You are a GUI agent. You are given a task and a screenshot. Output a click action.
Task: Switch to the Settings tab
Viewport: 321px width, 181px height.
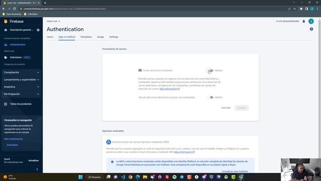coord(114,37)
